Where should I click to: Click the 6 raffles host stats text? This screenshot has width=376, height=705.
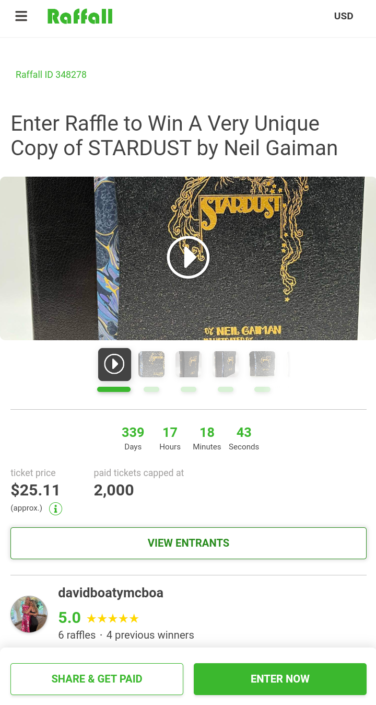[77, 635]
